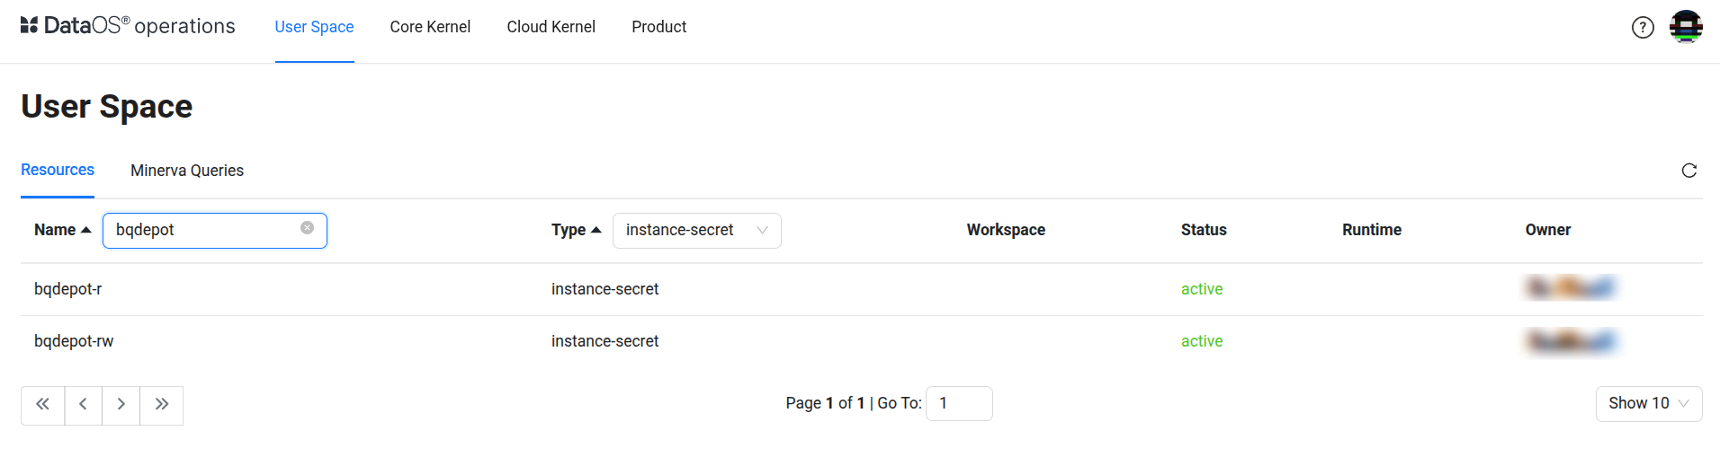Open the Cloud Kernel tab
Viewport: 1720px width, 466px height.
551,27
